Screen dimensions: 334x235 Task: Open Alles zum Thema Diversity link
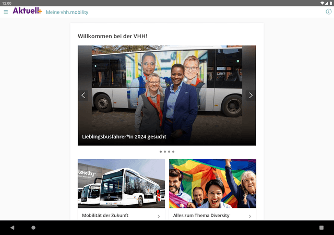pos(201,215)
